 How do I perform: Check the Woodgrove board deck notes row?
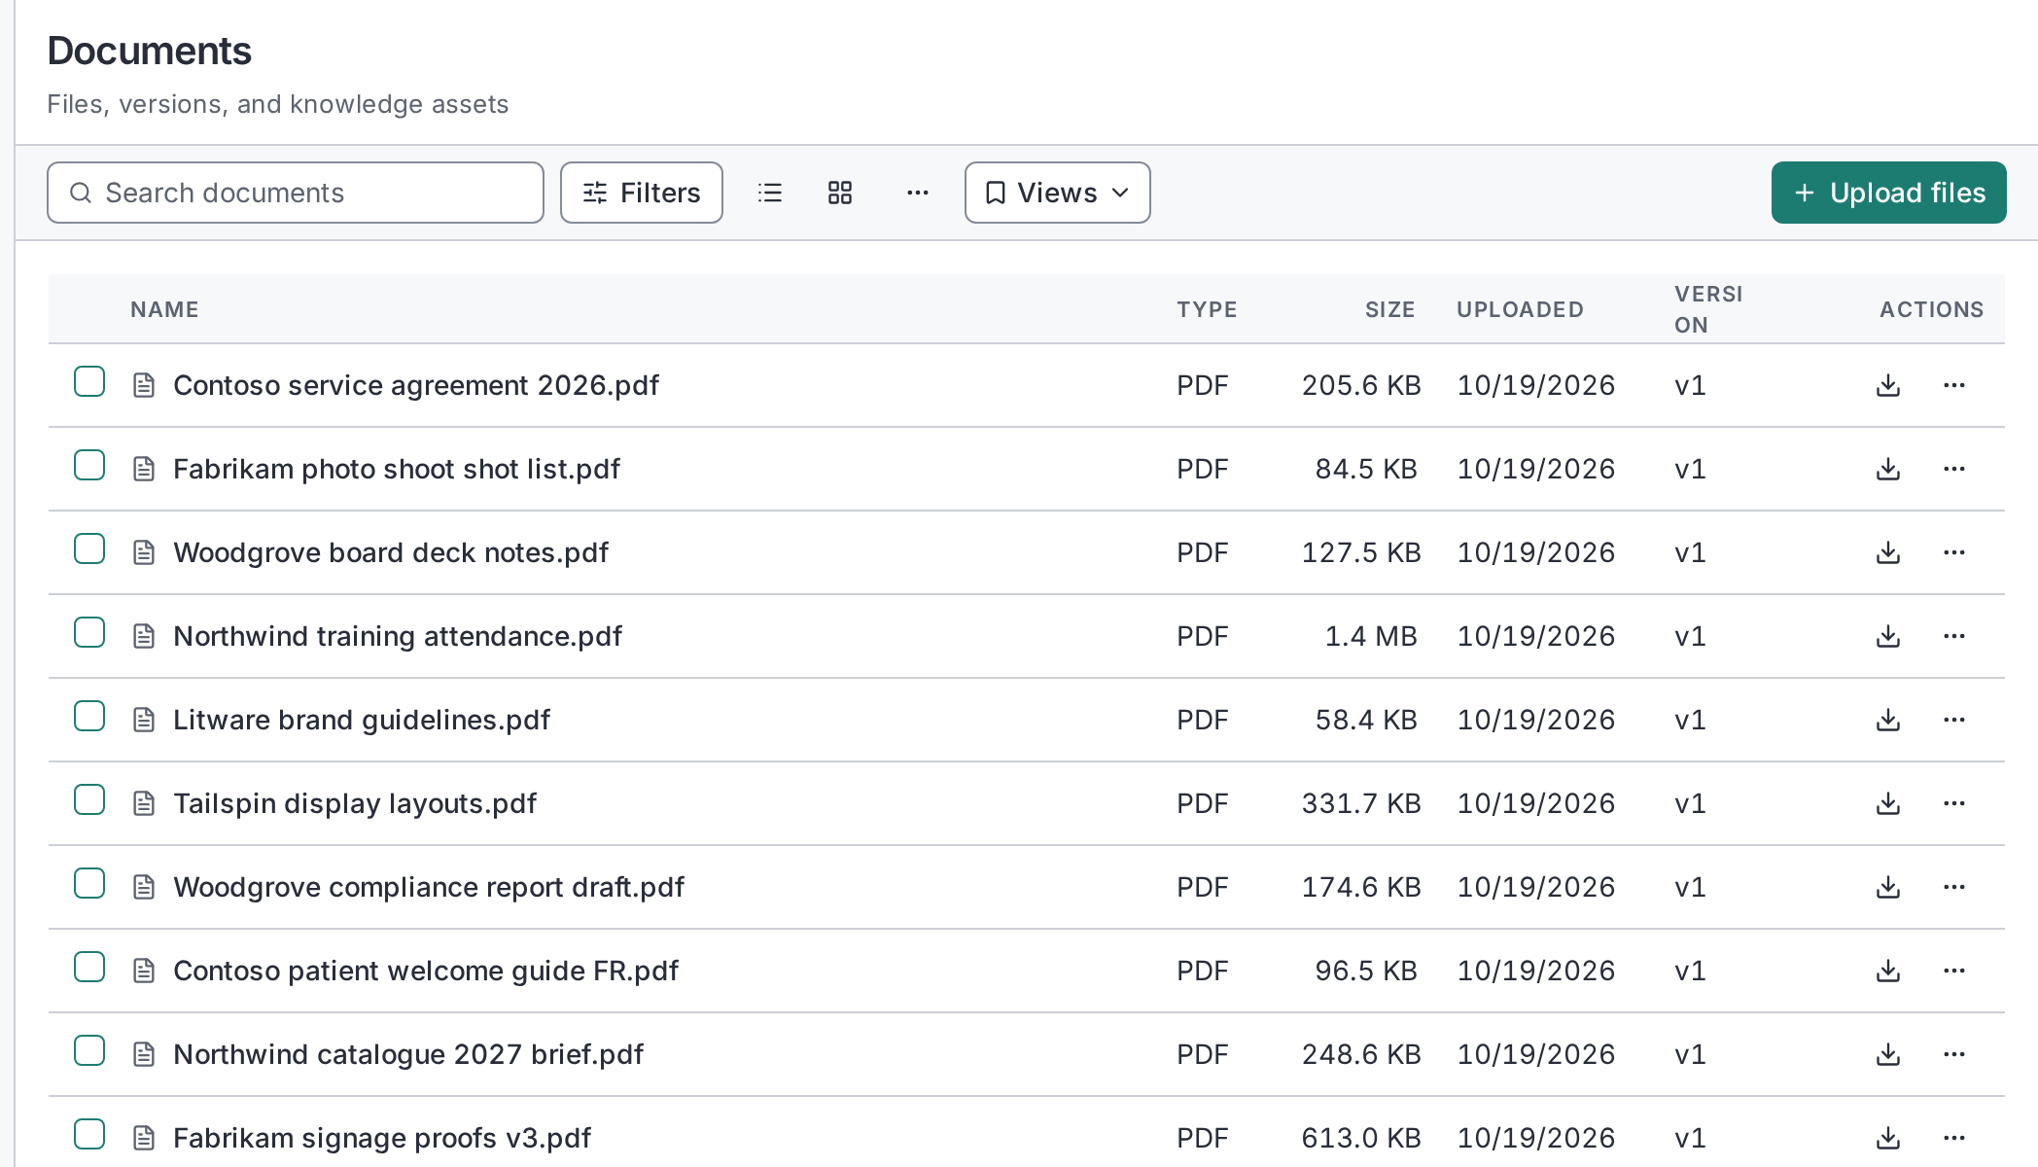[89, 549]
